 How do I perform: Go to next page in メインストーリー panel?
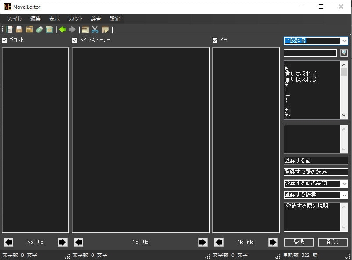pyautogui.click(x=203, y=242)
